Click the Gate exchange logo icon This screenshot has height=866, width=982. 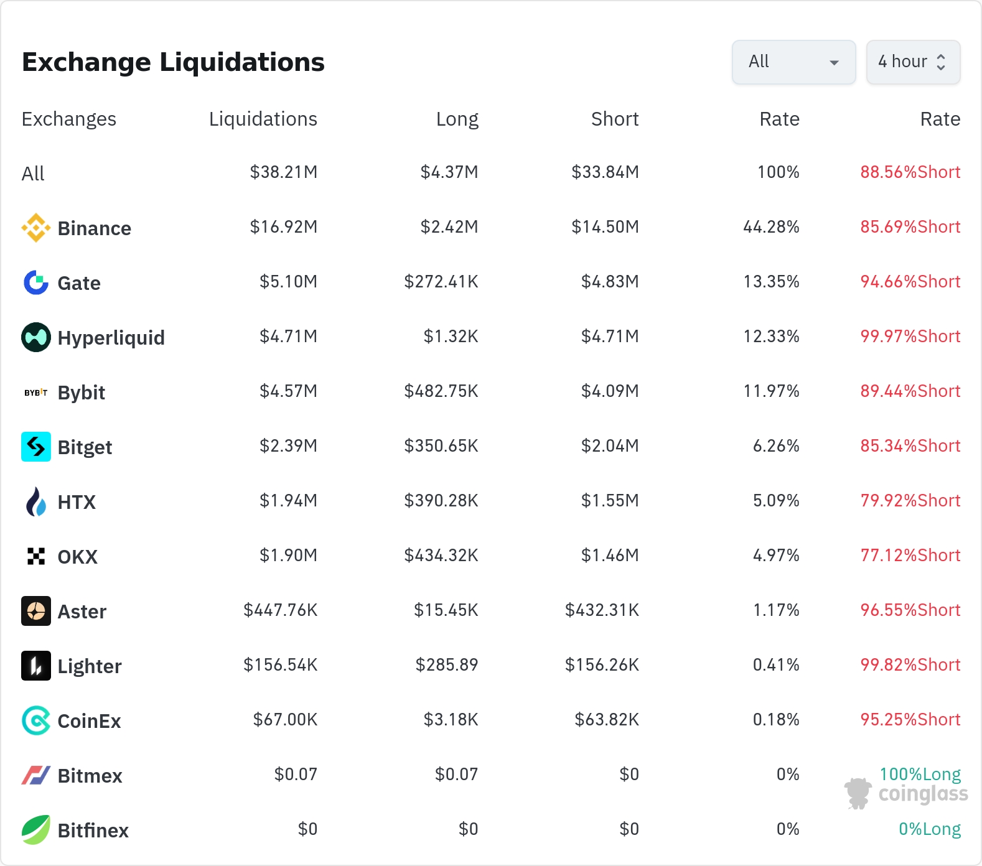[x=36, y=282]
